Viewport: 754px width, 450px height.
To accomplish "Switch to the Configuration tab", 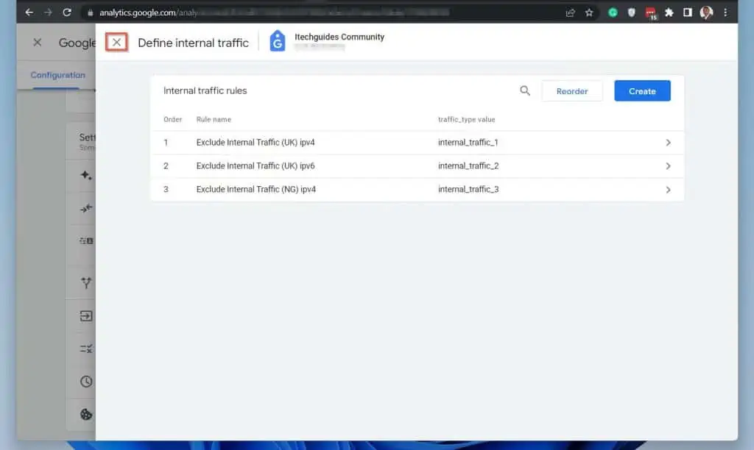I will coord(57,75).
